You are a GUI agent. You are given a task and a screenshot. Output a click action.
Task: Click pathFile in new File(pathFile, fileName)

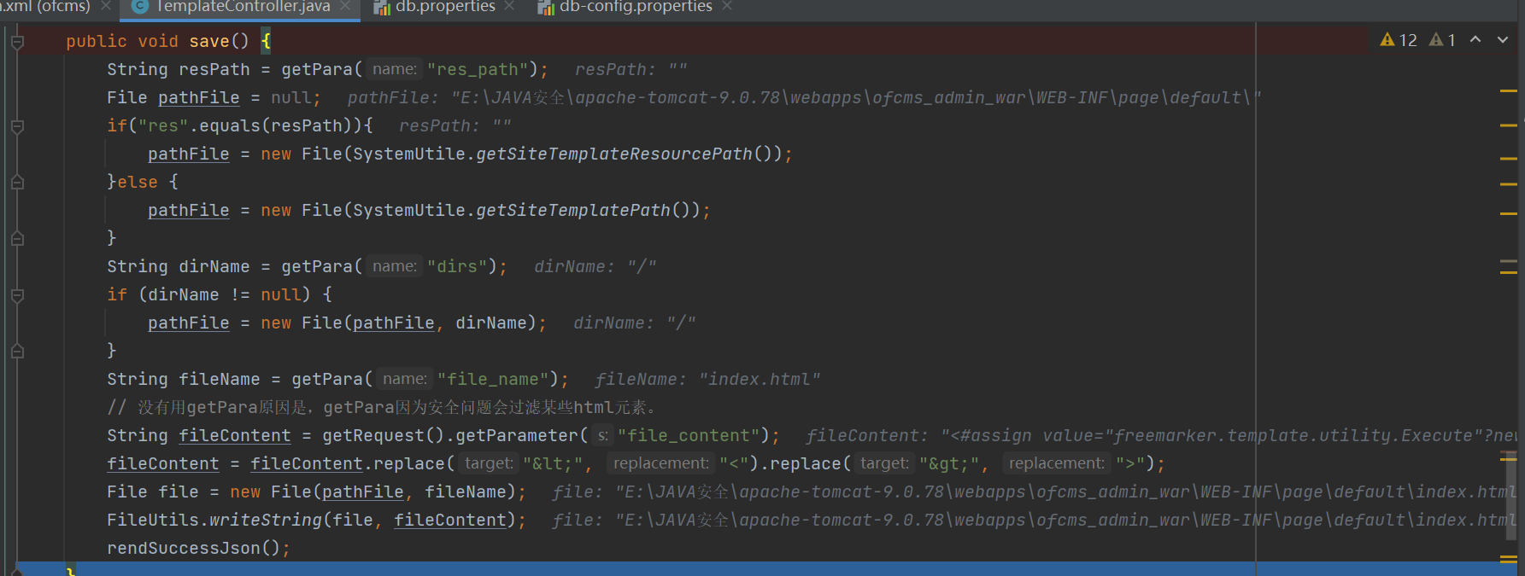coord(362,492)
